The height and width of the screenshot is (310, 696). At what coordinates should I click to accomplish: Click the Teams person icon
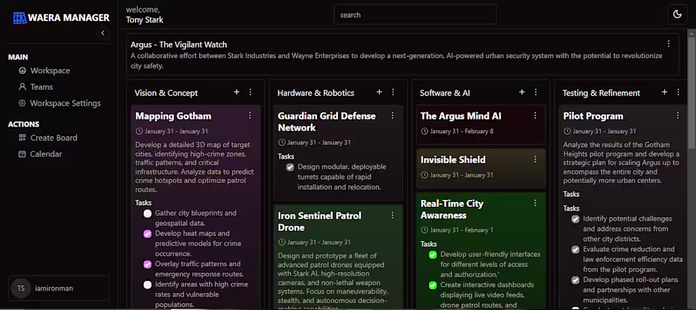pos(22,87)
